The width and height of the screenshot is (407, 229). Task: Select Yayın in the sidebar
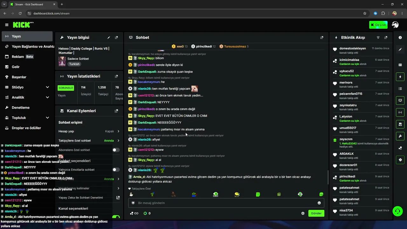pos(27,36)
